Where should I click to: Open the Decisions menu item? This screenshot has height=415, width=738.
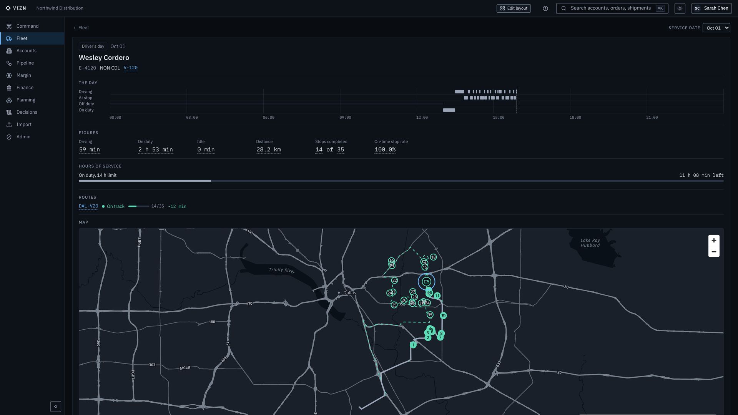coord(32,112)
